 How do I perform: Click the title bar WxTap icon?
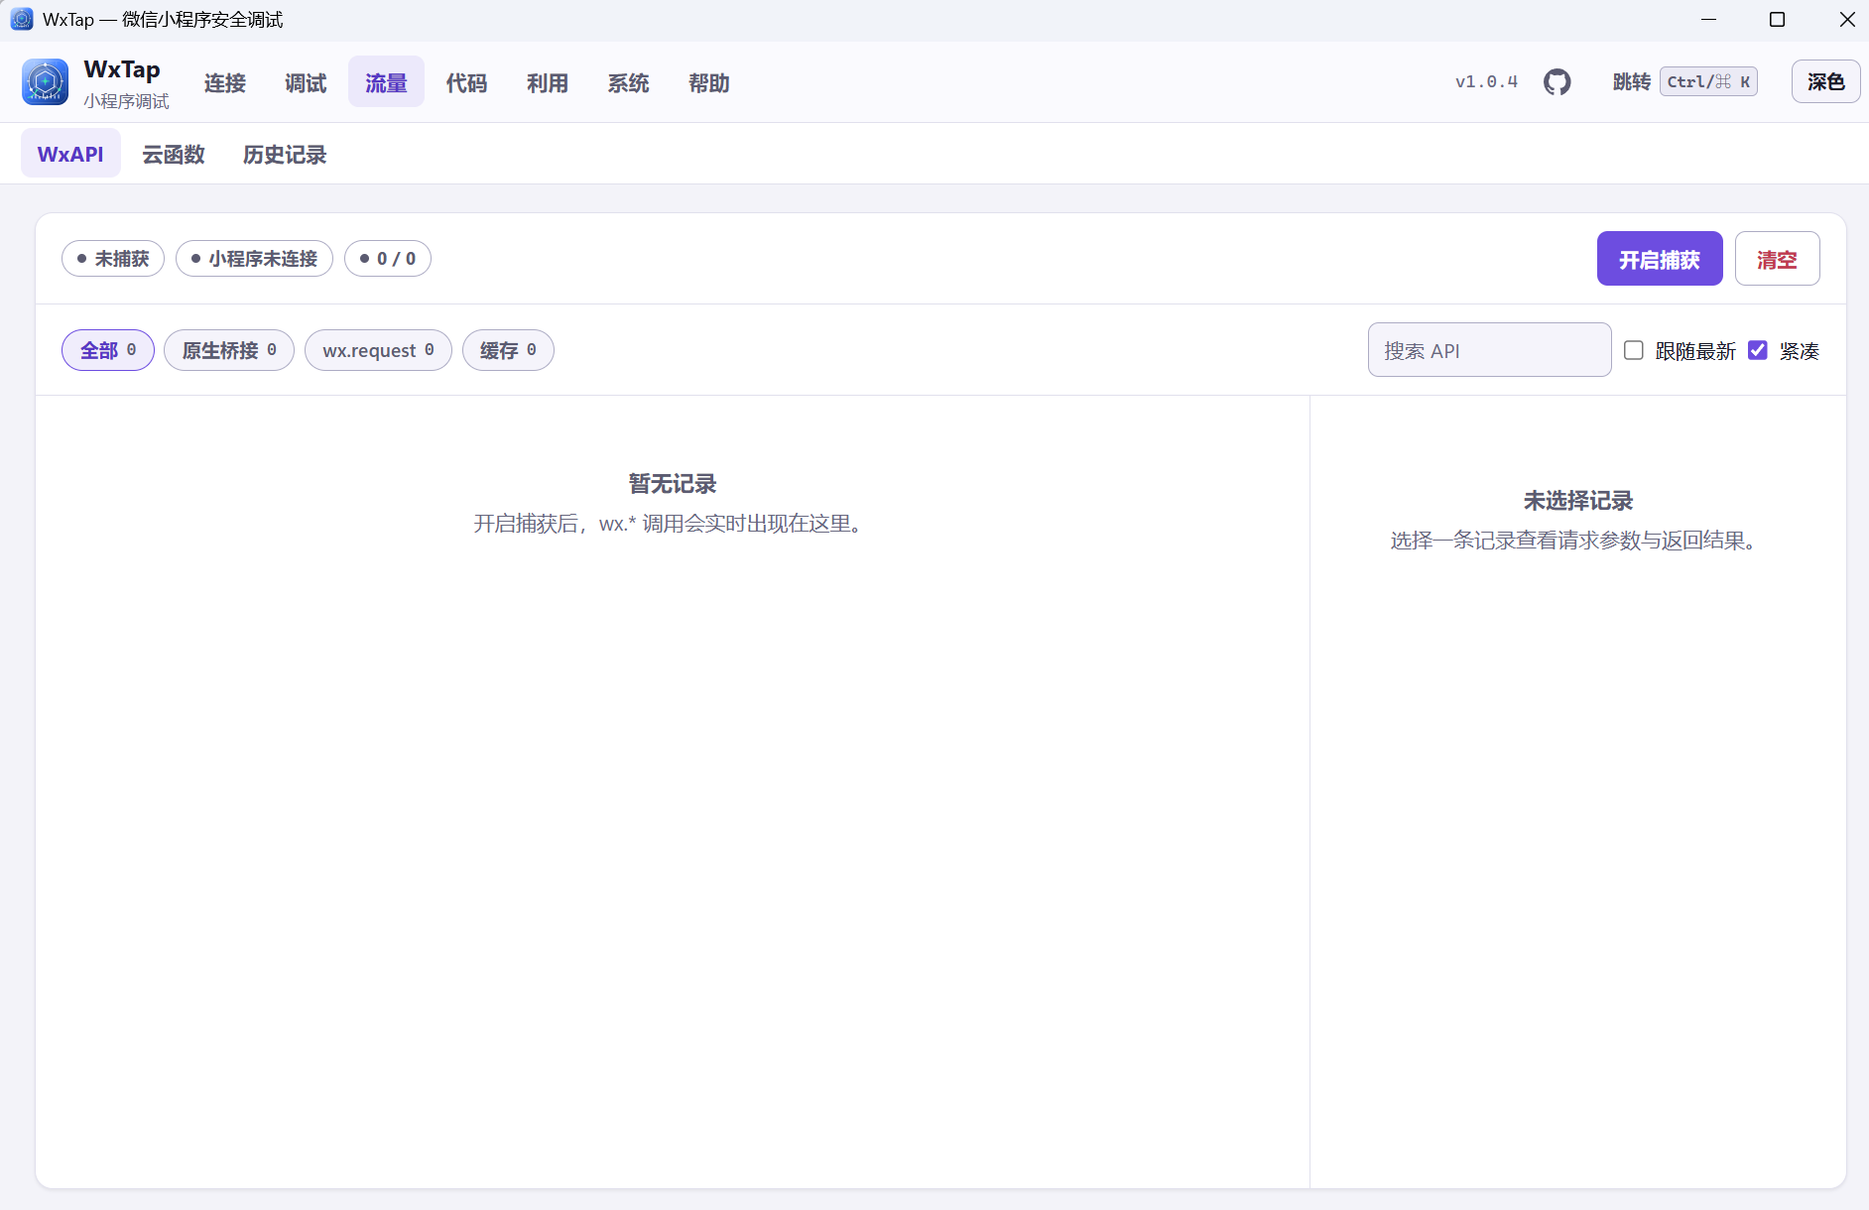(22, 19)
